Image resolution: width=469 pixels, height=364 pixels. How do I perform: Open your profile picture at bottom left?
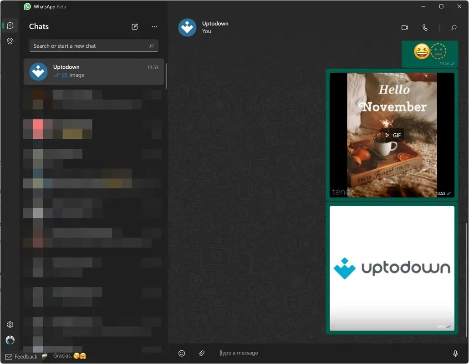tap(10, 340)
